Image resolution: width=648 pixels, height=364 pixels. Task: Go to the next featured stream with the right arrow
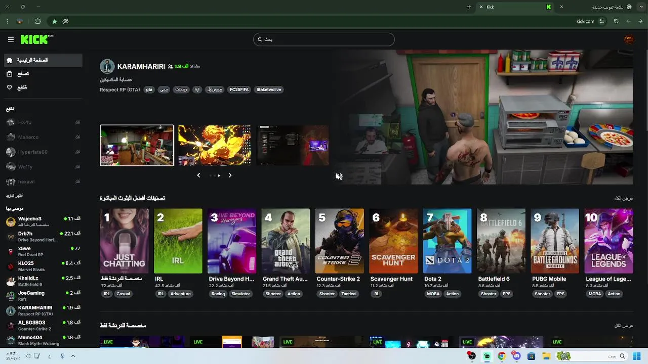click(230, 175)
